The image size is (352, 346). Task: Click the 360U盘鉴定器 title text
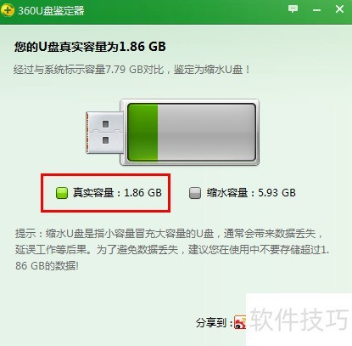51,11
